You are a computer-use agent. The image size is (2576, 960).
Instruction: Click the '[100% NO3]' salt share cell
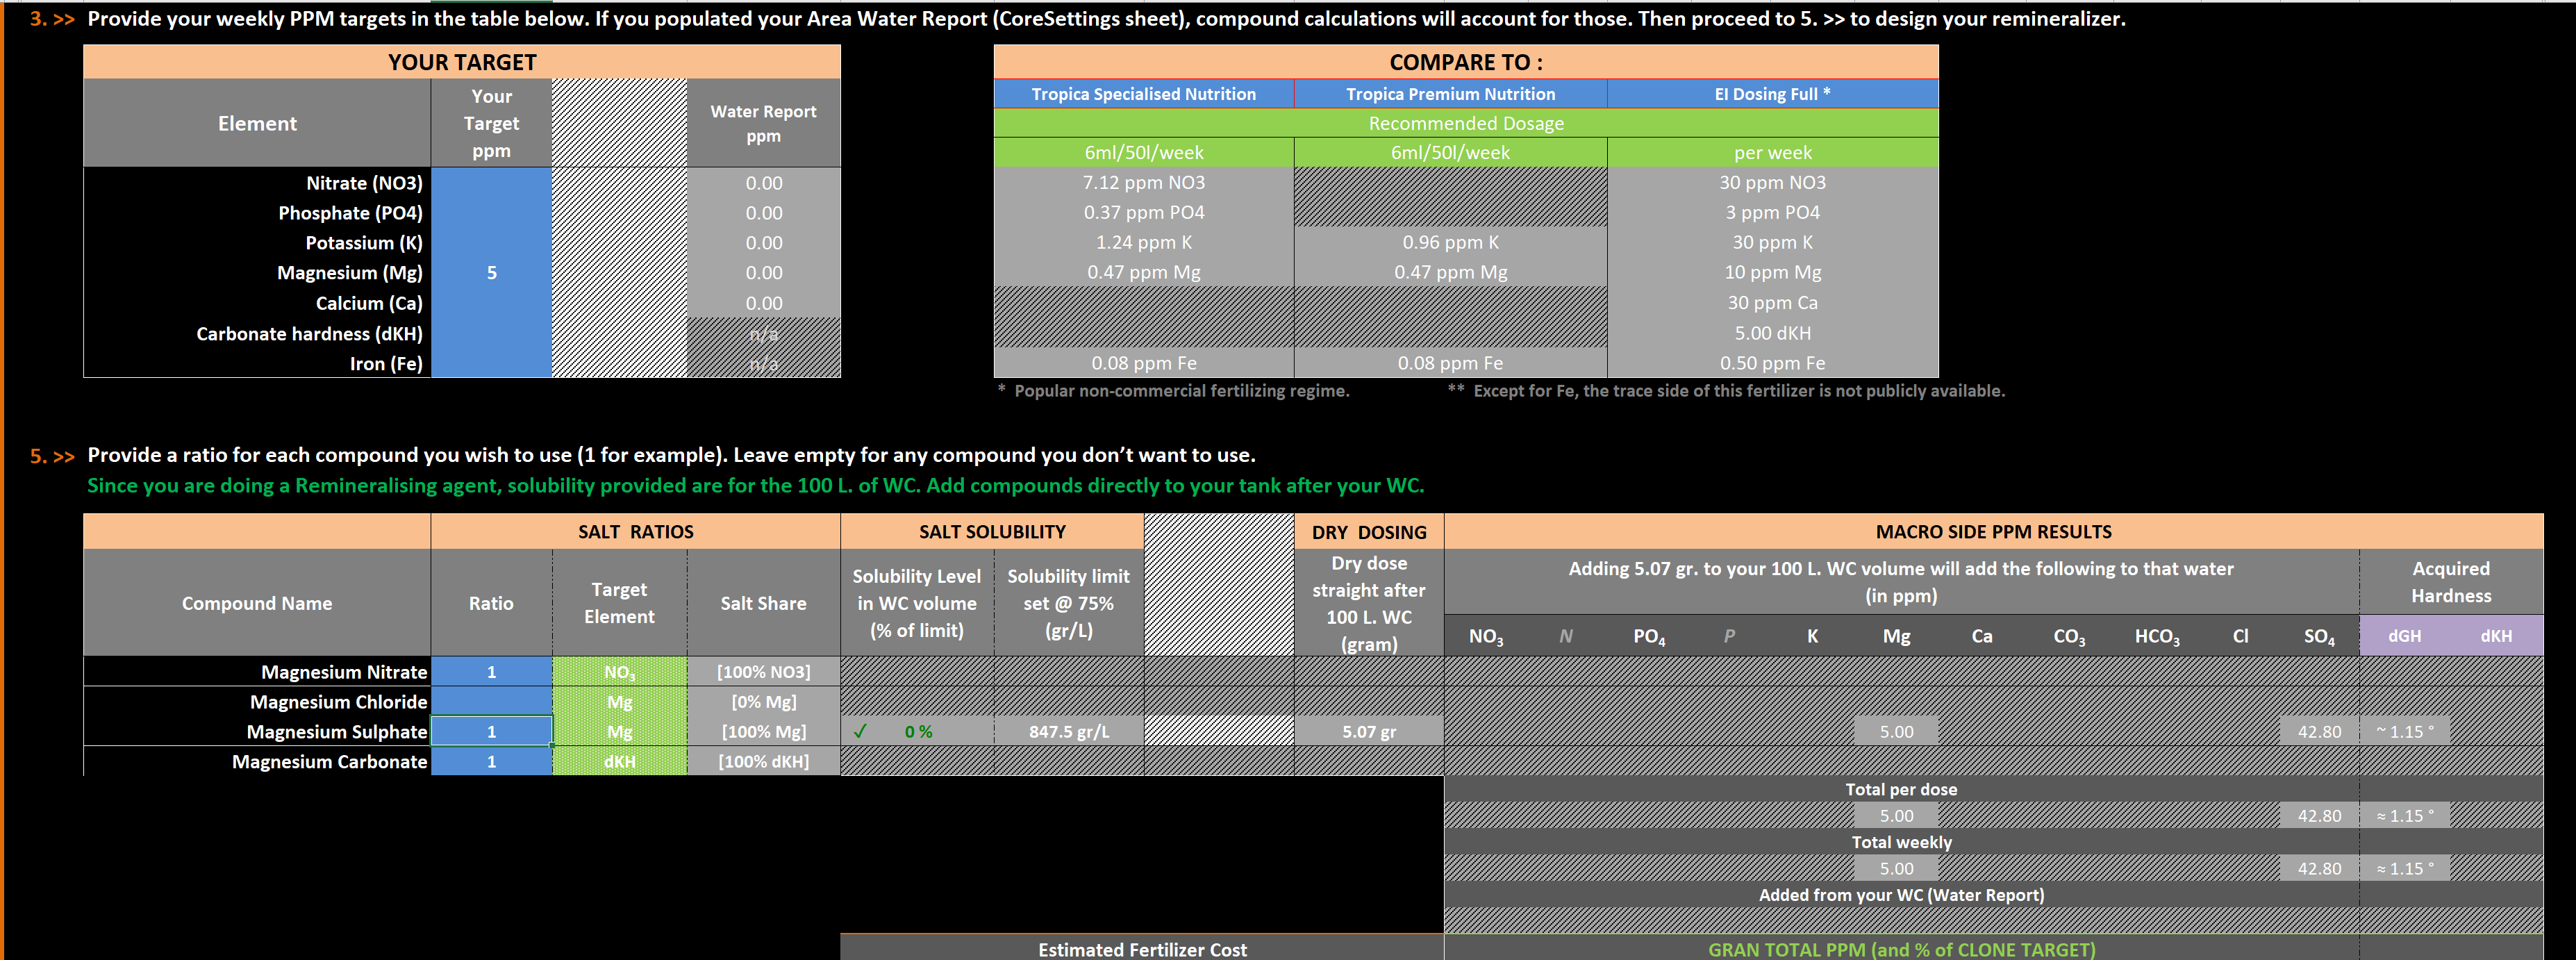(764, 672)
